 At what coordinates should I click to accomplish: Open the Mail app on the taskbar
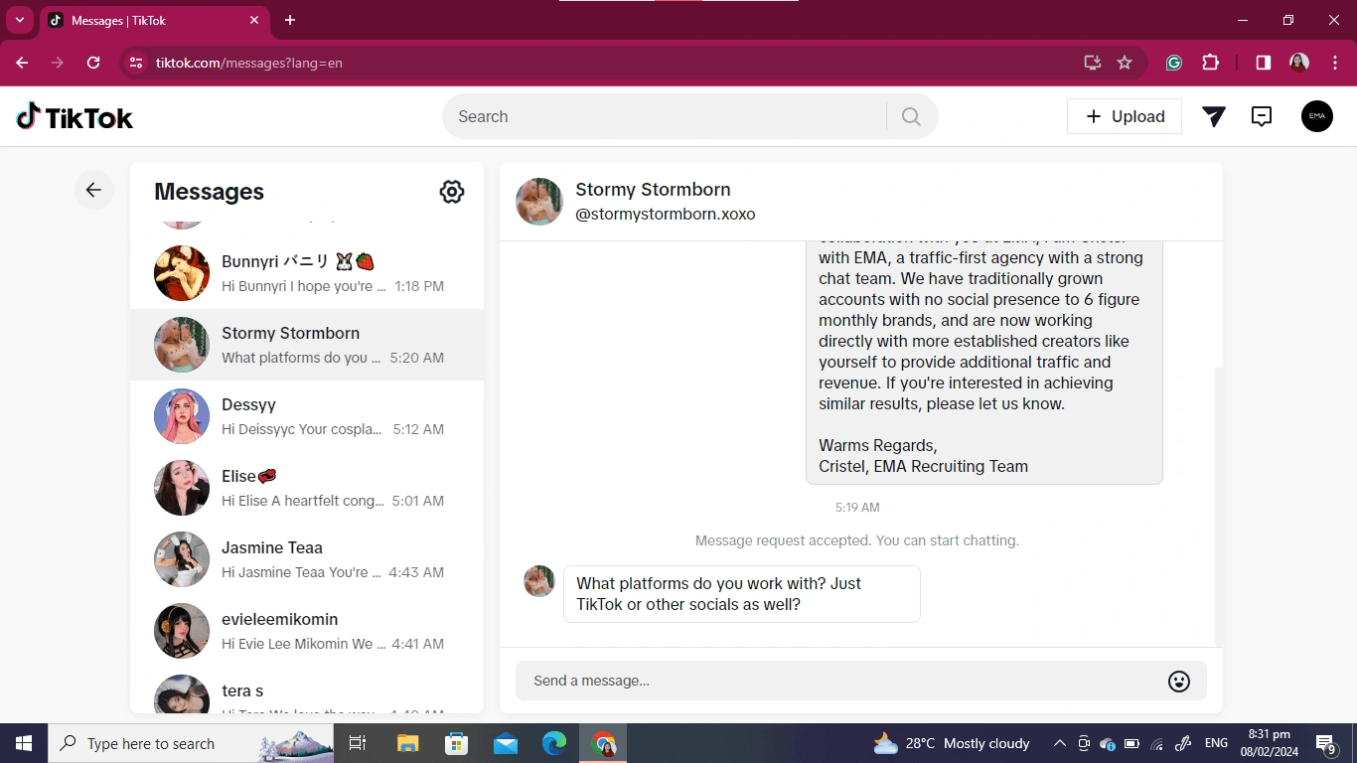click(x=506, y=743)
